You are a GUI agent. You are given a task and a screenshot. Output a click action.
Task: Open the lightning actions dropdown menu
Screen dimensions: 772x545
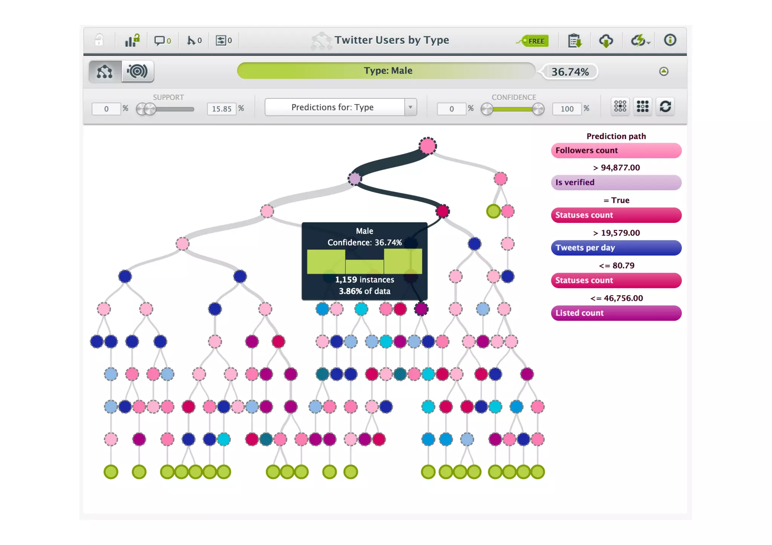click(640, 40)
